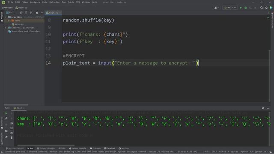274x154 pixels.
Task: Click the user account icon in toolbar
Action: tap(217, 8)
